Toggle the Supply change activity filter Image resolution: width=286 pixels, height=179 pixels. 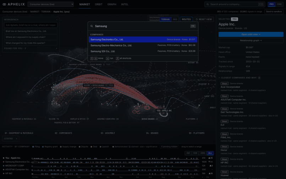pyautogui.click(x=68, y=147)
